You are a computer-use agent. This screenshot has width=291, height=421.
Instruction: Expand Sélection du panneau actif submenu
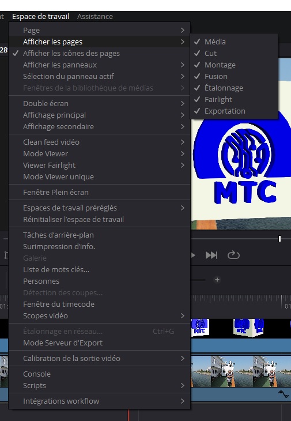[99, 77]
